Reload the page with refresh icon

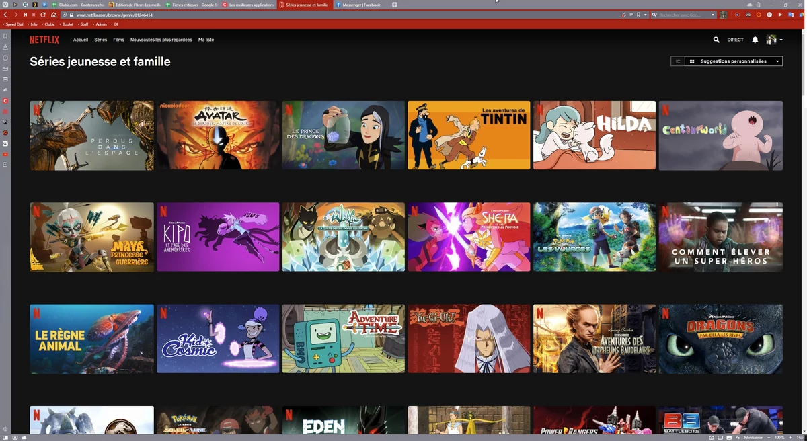pos(43,15)
